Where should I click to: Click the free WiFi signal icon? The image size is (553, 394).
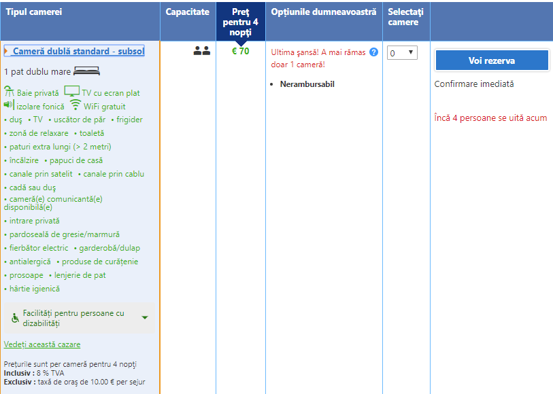click(x=75, y=105)
